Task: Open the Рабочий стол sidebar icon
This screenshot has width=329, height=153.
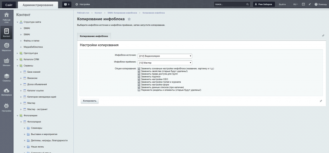Action: pos(6,17)
